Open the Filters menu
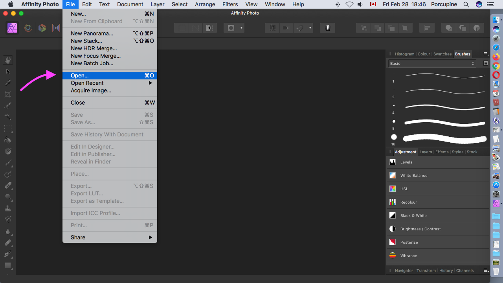 (x=230, y=4)
